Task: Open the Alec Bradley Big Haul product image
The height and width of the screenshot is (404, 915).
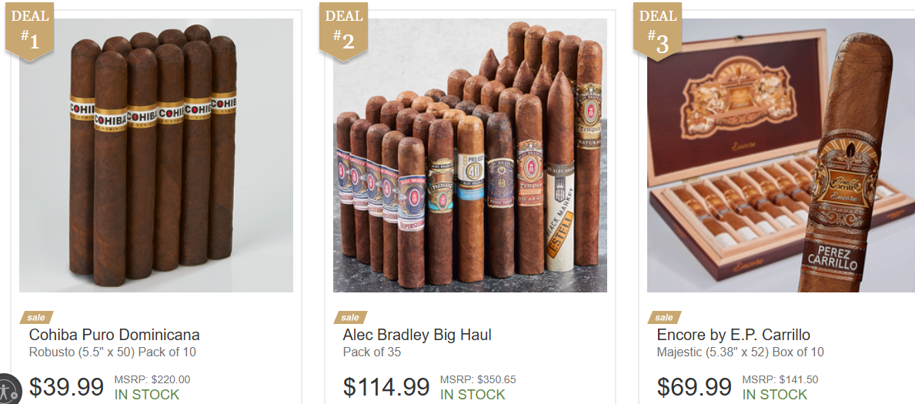Action: click(x=469, y=155)
